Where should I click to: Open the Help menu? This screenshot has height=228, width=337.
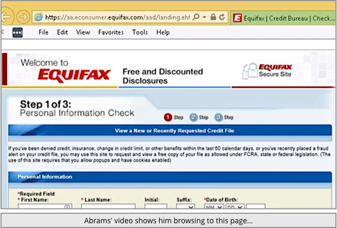tap(163, 32)
